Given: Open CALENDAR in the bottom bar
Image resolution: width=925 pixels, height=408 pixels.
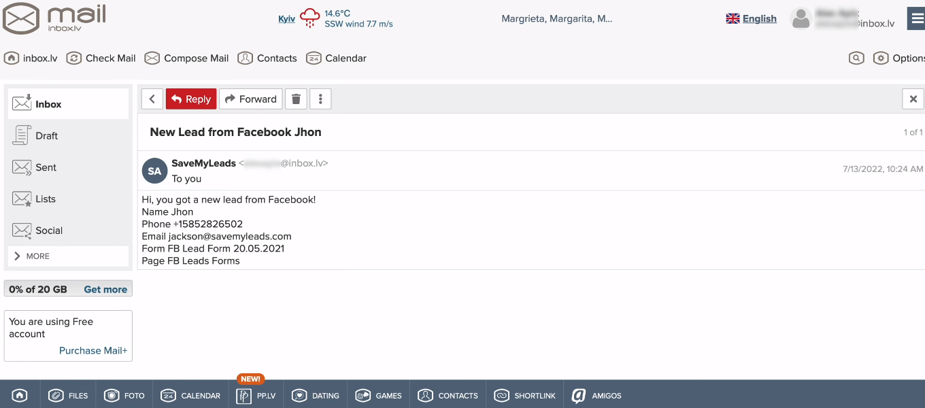Looking at the screenshot, I should (190, 396).
